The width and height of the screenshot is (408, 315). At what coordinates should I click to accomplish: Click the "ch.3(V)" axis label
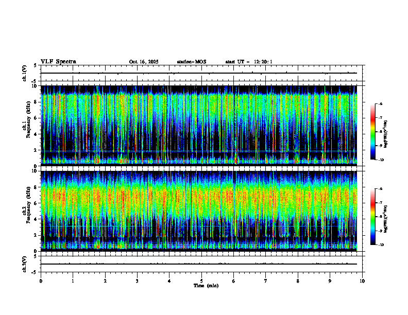click(x=25, y=264)
